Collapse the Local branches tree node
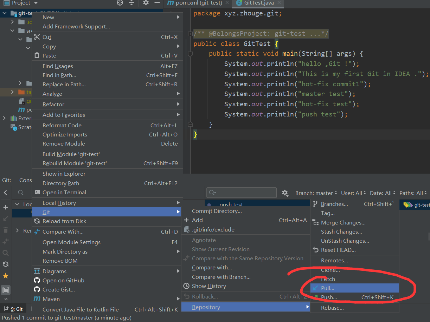 [x=17, y=204]
